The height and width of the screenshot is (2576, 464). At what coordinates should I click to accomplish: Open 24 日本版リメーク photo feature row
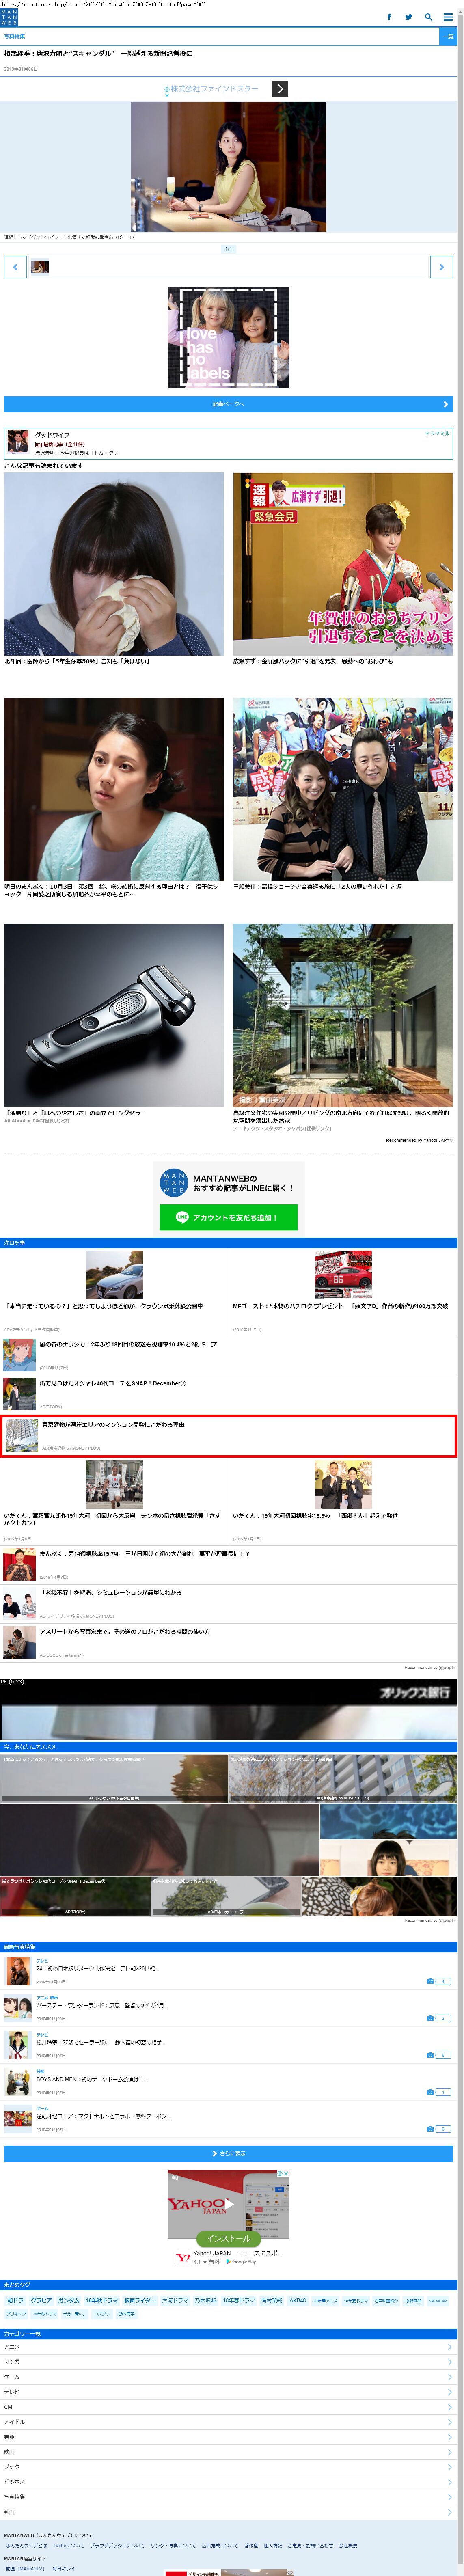[228, 1972]
